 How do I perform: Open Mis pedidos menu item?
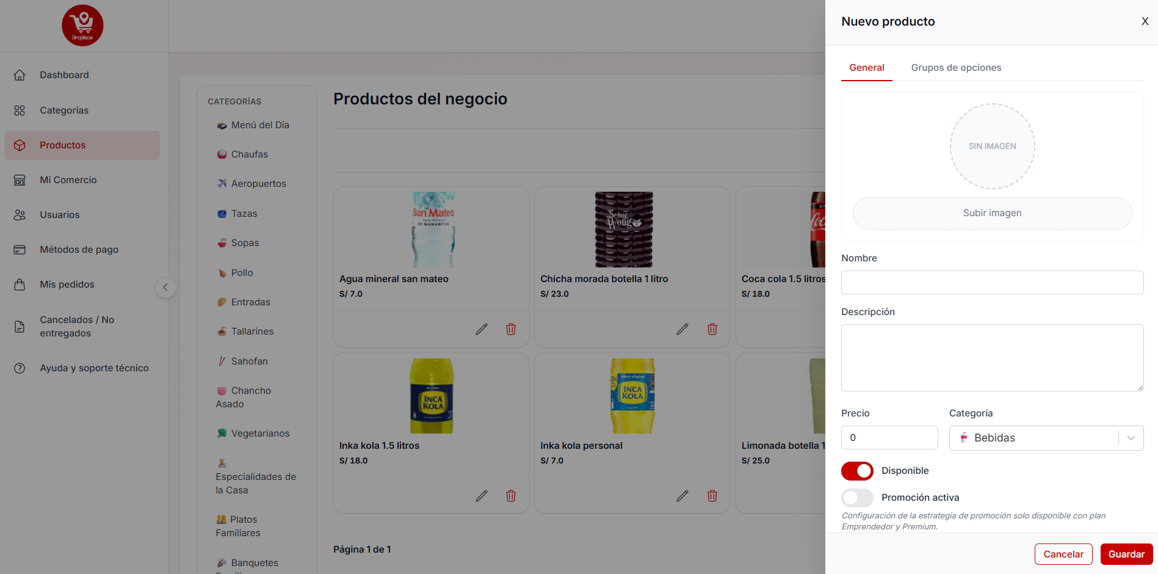click(x=82, y=285)
